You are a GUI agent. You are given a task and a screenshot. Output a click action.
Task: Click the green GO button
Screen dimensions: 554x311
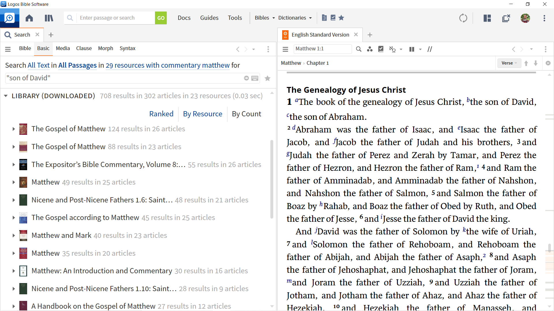161,18
